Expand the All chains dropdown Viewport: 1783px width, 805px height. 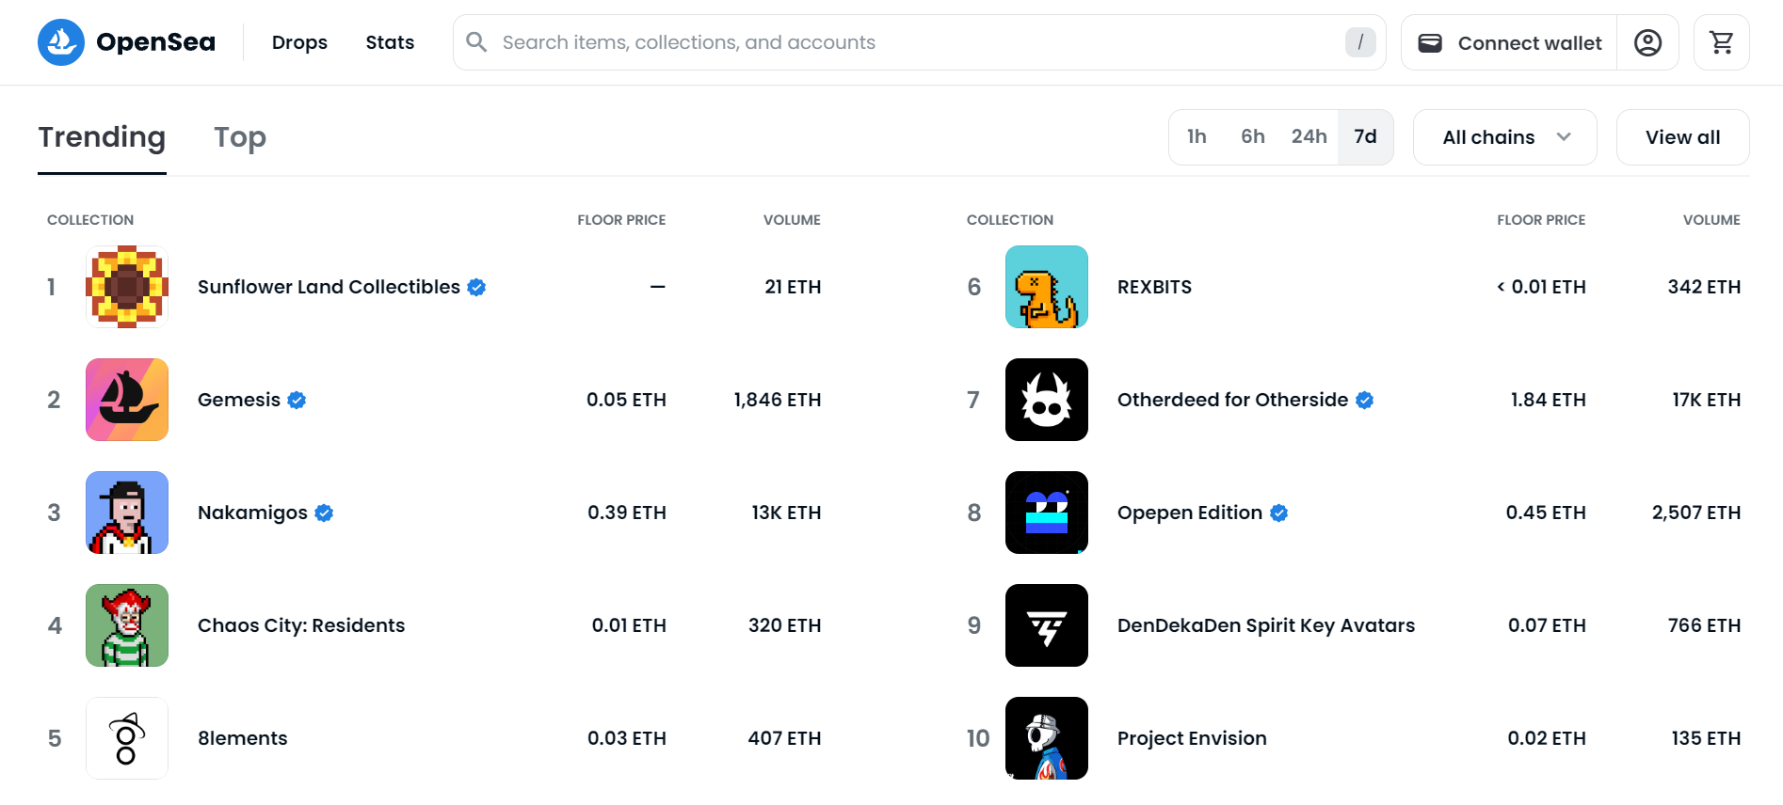(1505, 137)
